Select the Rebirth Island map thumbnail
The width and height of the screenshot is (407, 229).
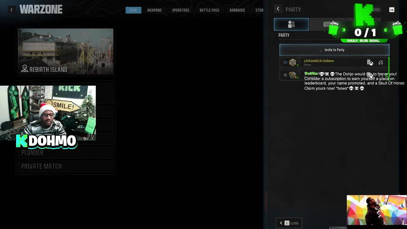pos(66,52)
